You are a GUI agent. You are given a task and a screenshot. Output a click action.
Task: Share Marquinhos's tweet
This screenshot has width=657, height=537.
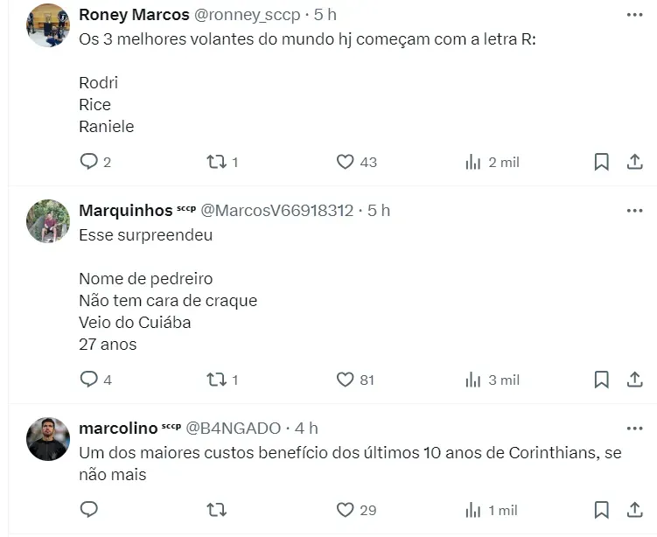pos(635,380)
